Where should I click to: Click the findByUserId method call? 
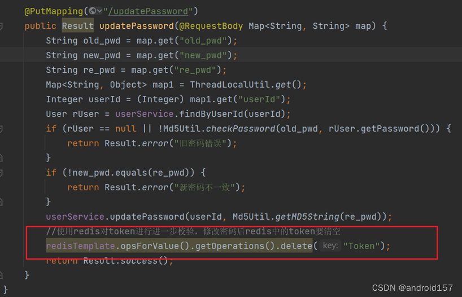(211, 114)
